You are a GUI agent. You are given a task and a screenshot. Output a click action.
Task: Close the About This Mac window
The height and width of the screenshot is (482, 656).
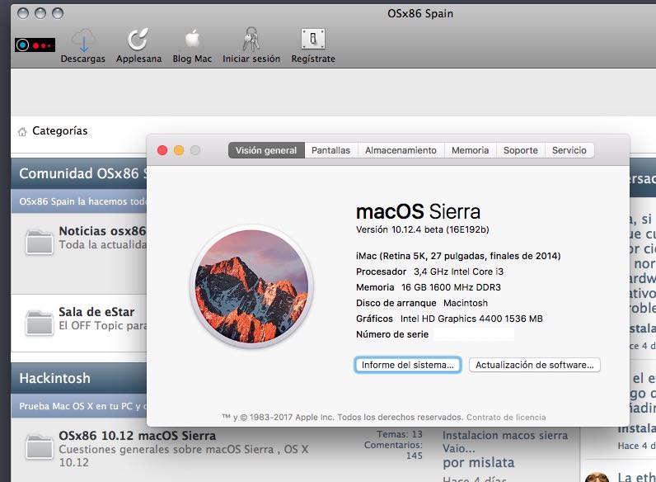coord(162,150)
